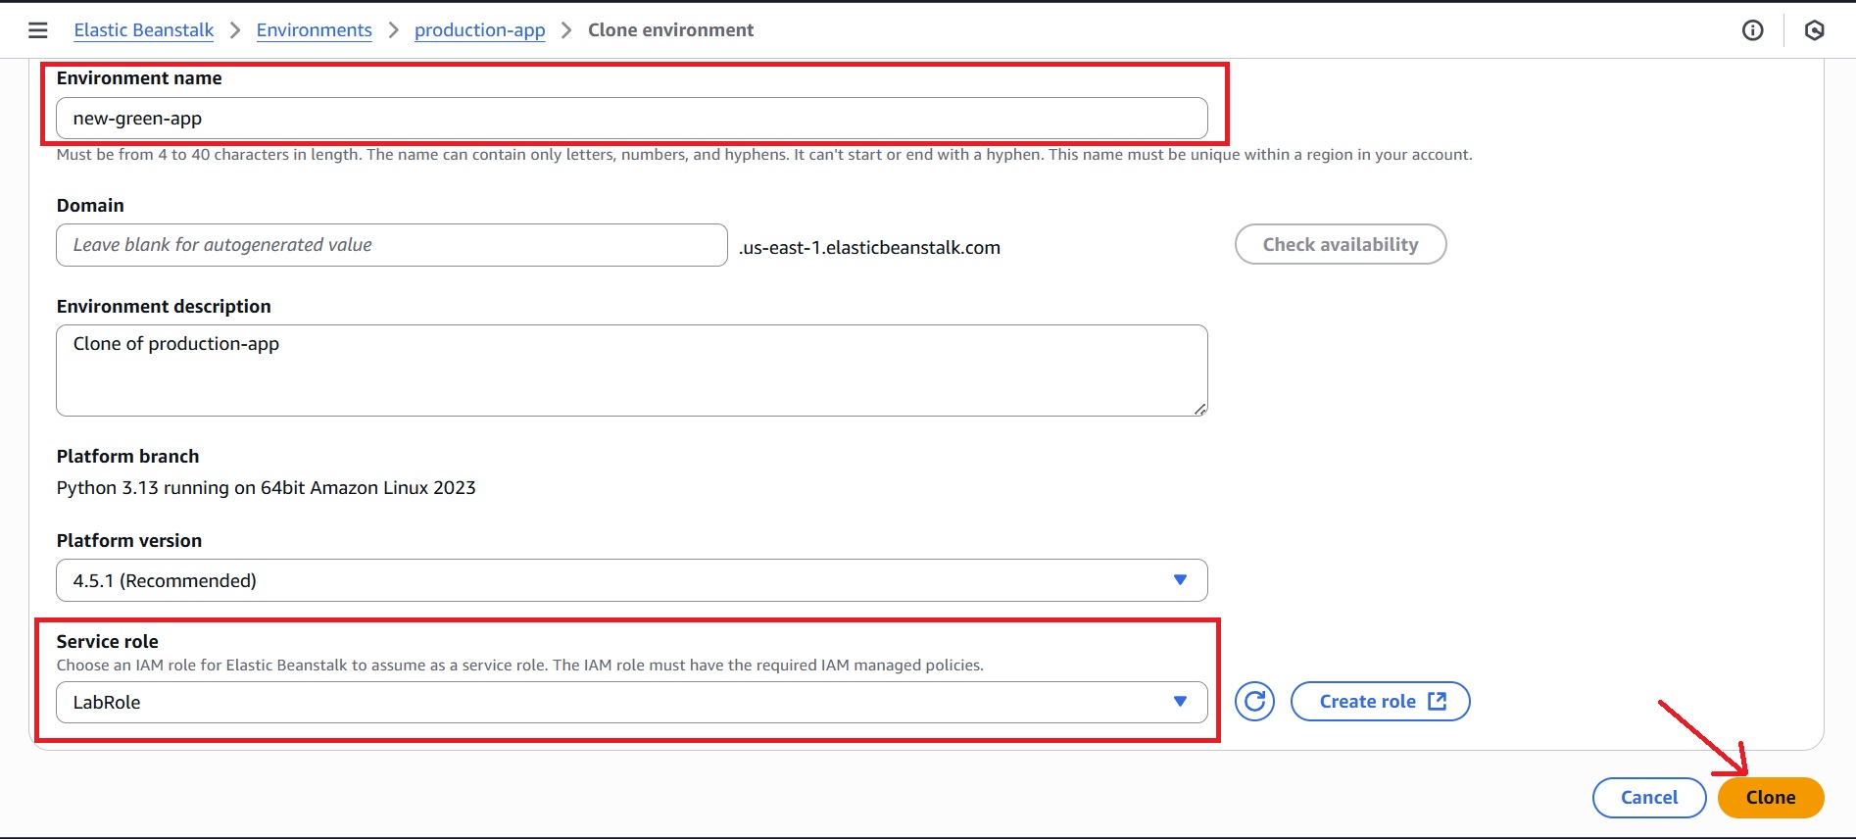The image size is (1856, 839).
Task: Click into the Domain input field
Action: tap(391, 245)
